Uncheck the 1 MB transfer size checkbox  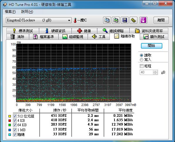[15, 130]
